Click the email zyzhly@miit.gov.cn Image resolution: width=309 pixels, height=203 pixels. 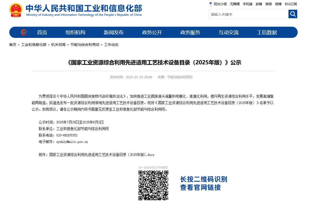click(x=72, y=142)
